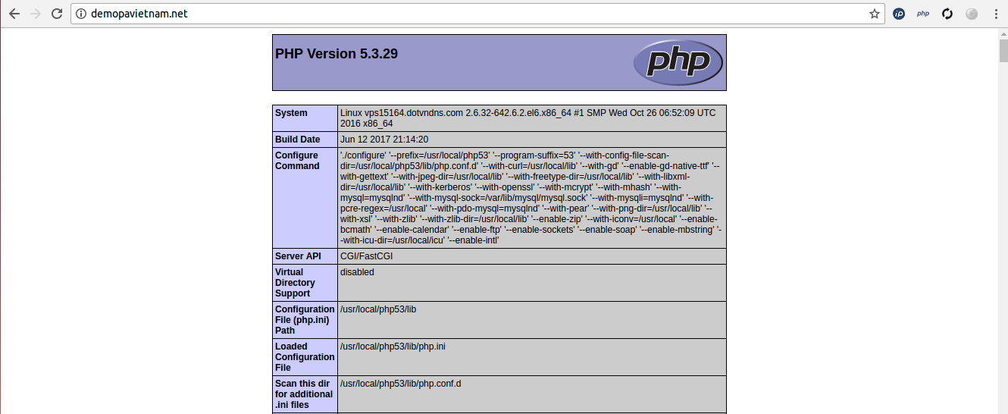Go back to the previous page

click(14, 14)
